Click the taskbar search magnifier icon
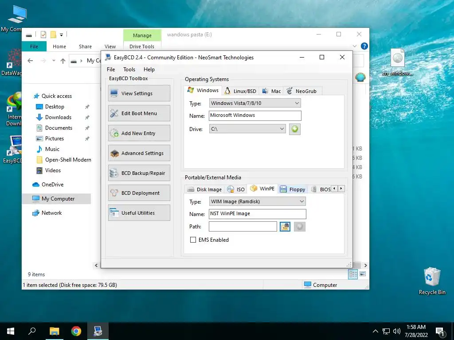This screenshot has height=340, width=454. click(x=32, y=331)
